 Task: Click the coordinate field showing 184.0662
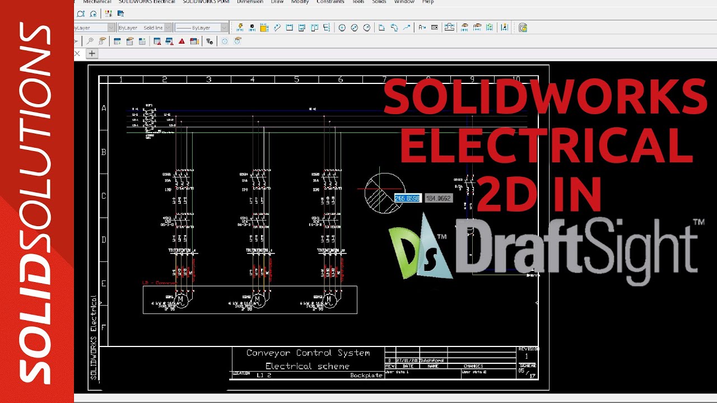click(438, 198)
